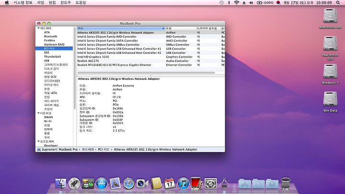Open Mission Control from the Dock
This screenshot has height=194, width=345.
click(88, 183)
